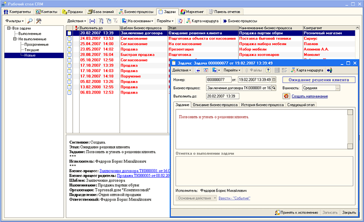Click the red alarm clock reminder icon

(286, 96)
